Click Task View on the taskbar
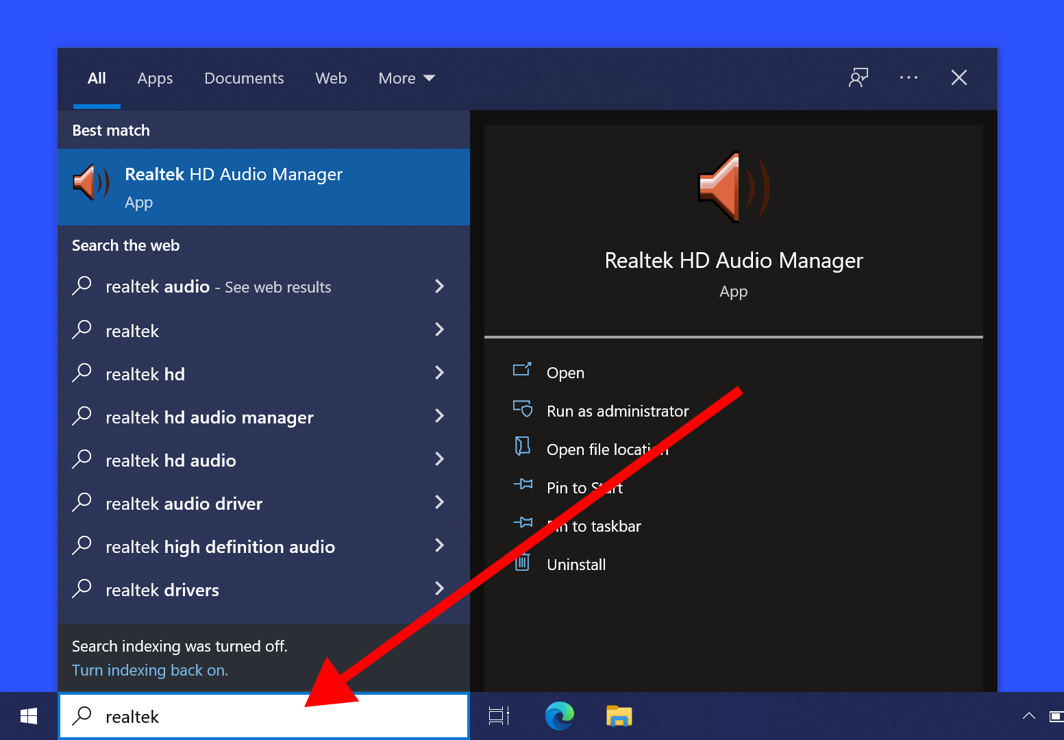 point(498,715)
